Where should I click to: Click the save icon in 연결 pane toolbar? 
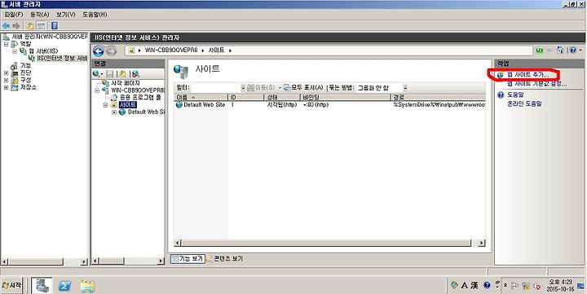pyautogui.click(x=110, y=74)
